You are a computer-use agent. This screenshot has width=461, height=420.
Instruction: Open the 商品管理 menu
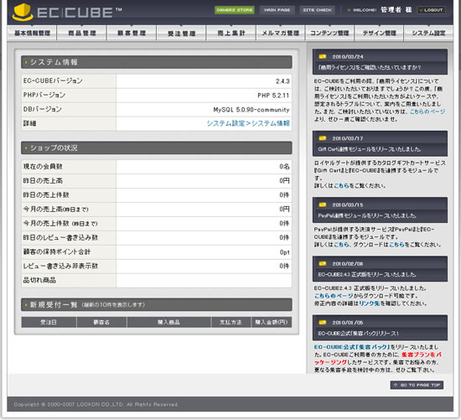click(x=82, y=33)
